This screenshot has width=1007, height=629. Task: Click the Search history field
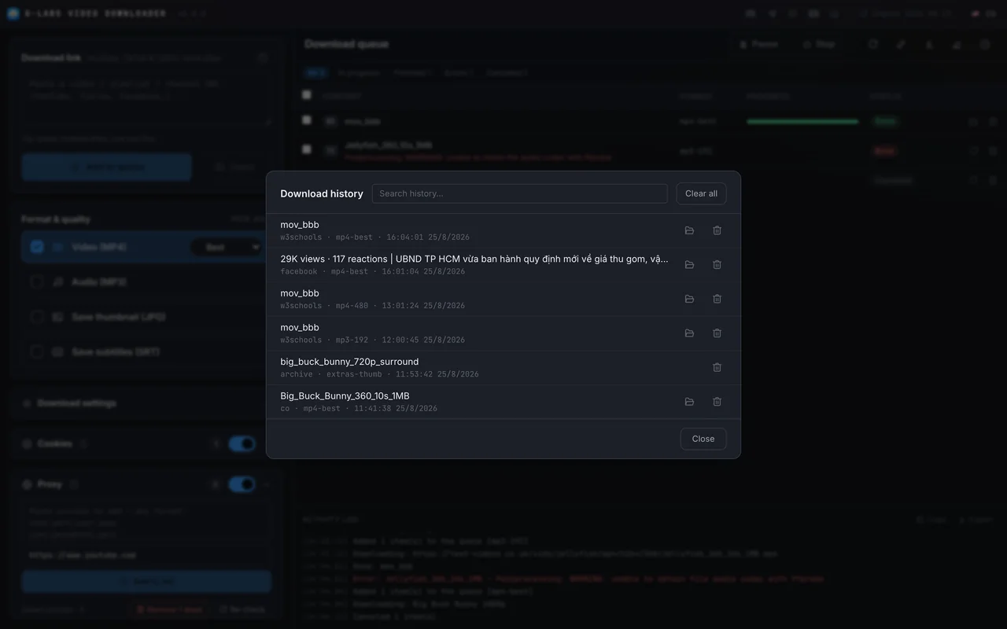click(519, 193)
